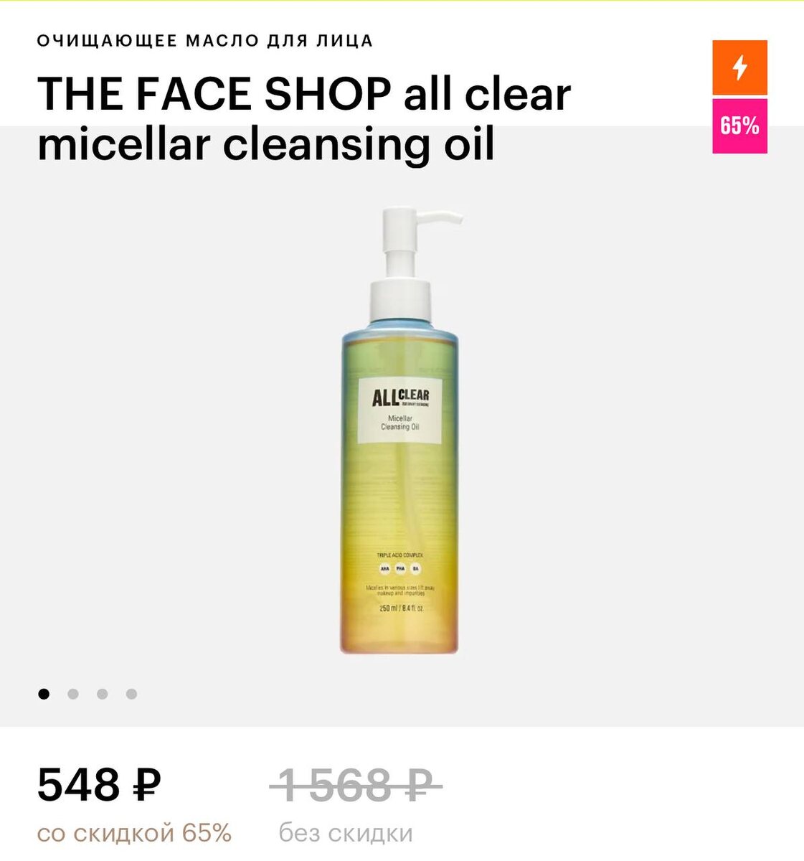
Task: Open the product bottle image
Action: pyautogui.click(x=399, y=430)
